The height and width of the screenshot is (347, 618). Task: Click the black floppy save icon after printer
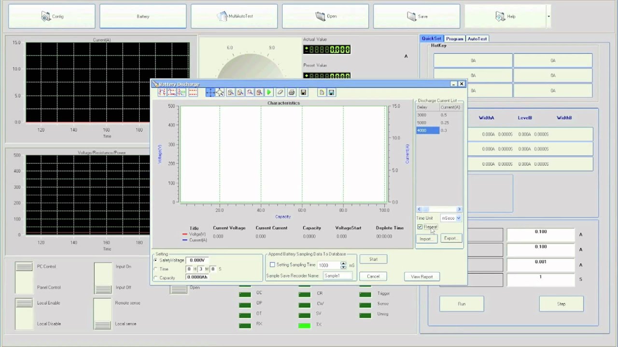coord(303,93)
